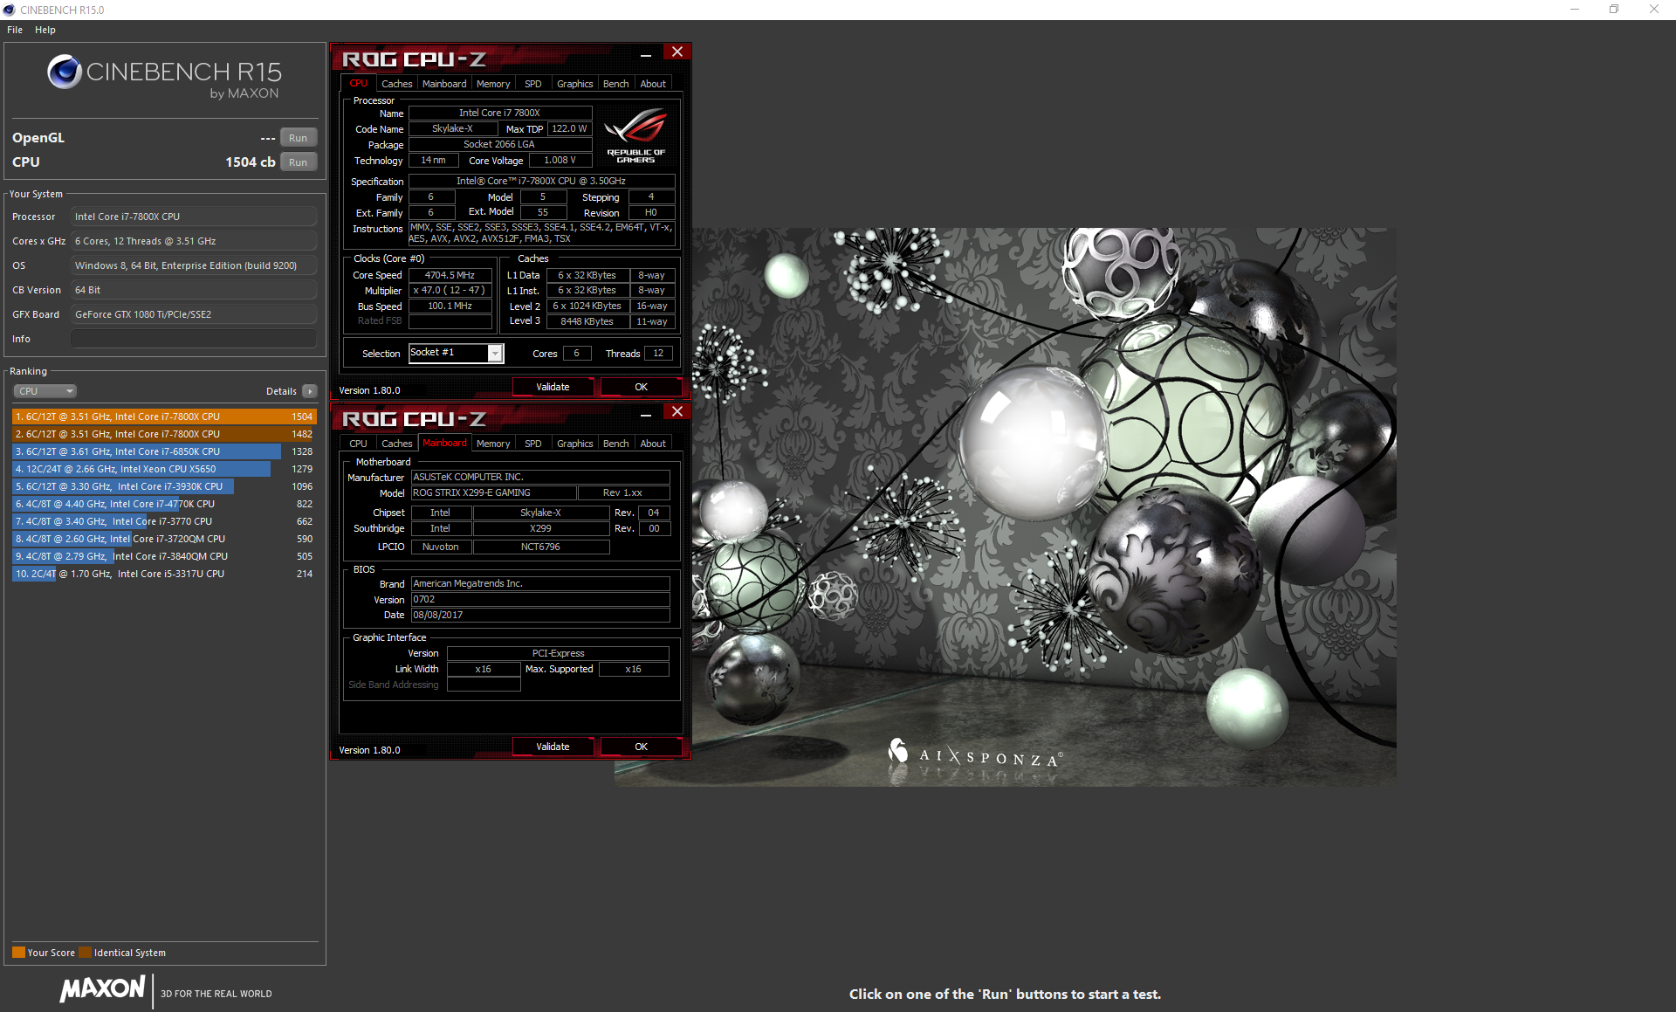
Task: Click the Info input field
Action: point(194,339)
